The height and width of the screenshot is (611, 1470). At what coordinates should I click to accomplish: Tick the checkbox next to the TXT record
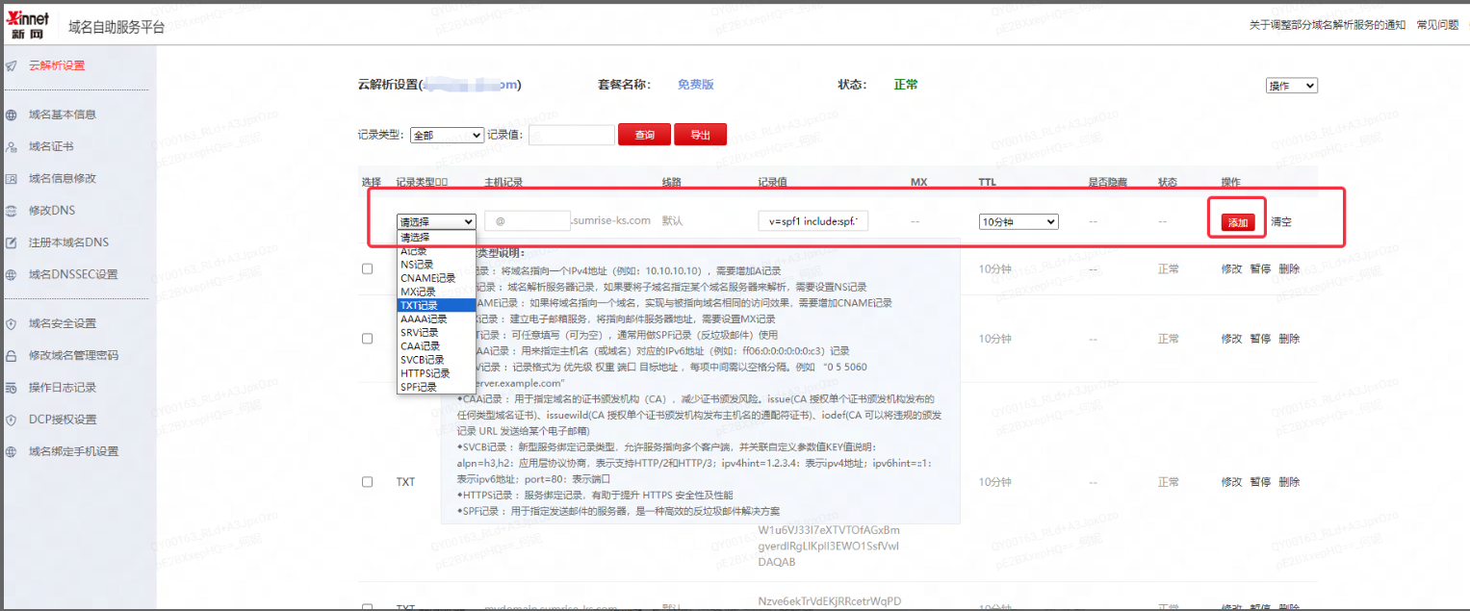click(x=367, y=482)
